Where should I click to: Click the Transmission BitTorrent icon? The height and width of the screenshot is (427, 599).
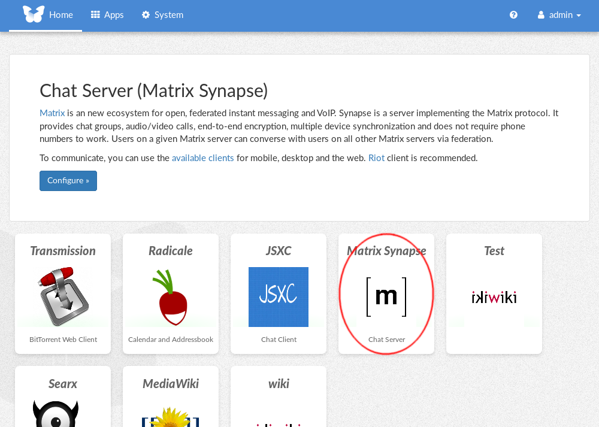coord(63,297)
